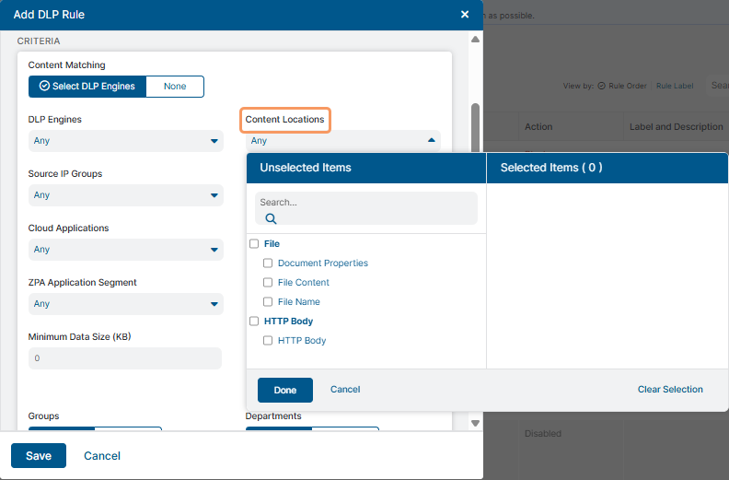Click the search magnifier icon
729x480 pixels.
pyautogui.click(x=271, y=219)
